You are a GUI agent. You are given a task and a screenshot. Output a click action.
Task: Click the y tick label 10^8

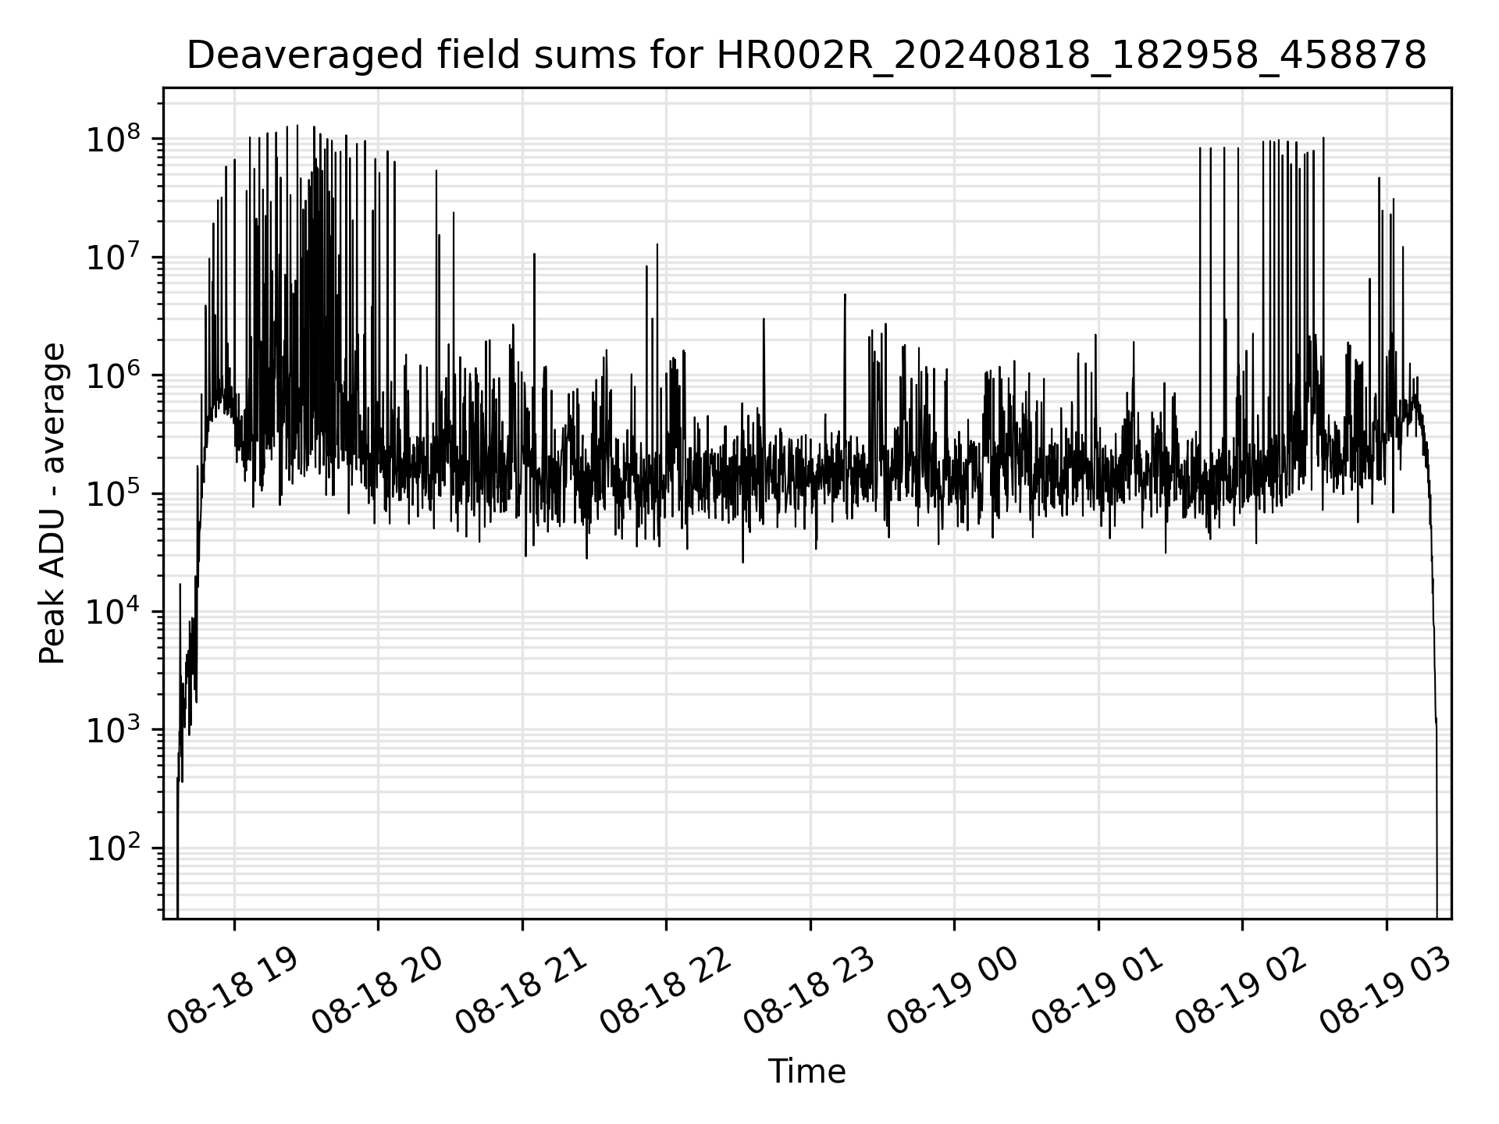pyautogui.click(x=113, y=139)
